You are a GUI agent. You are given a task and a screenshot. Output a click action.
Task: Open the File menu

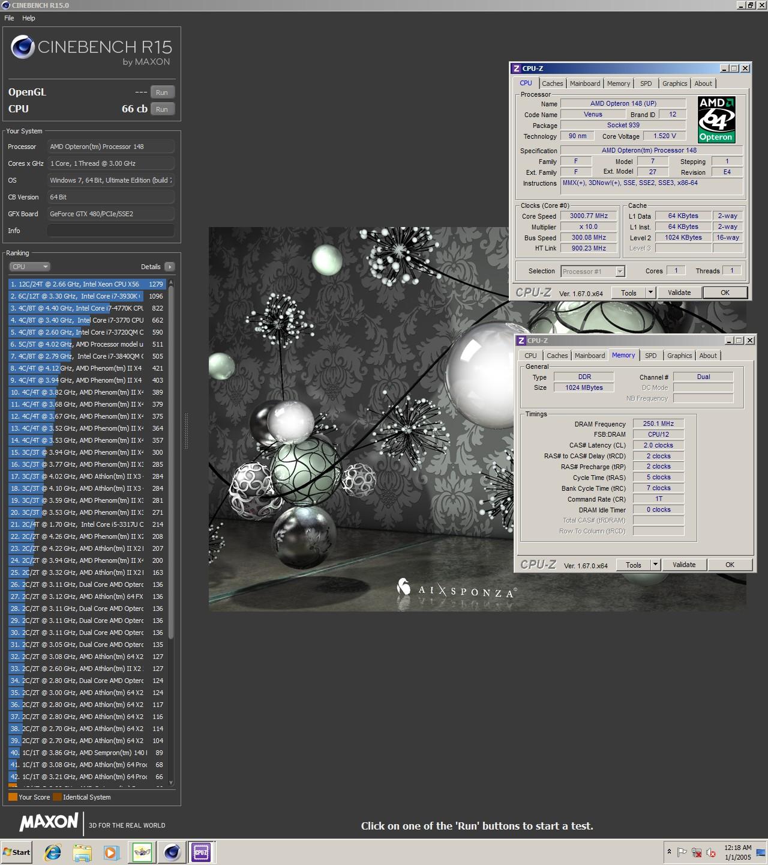[x=9, y=18]
